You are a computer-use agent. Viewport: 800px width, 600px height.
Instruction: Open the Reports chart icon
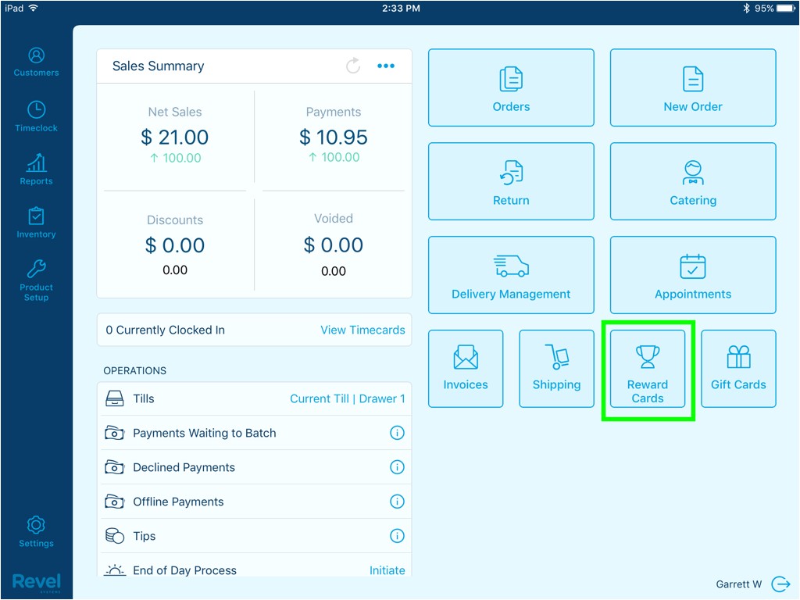point(36,170)
